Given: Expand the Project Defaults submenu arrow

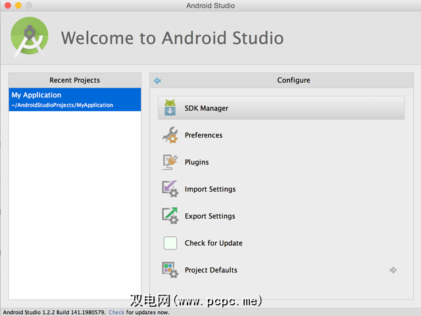Looking at the screenshot, I should 393,270.
